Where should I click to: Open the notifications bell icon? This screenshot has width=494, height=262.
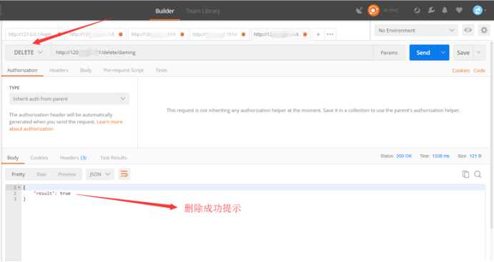(x=445, y=11)
